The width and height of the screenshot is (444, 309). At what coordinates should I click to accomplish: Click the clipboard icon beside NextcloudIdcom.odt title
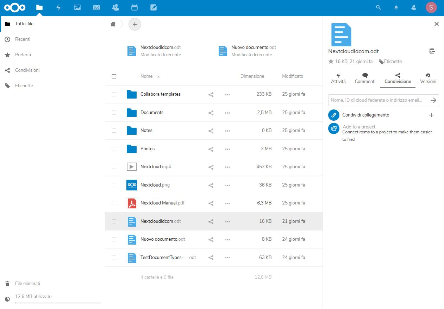(x=432, y=51)
